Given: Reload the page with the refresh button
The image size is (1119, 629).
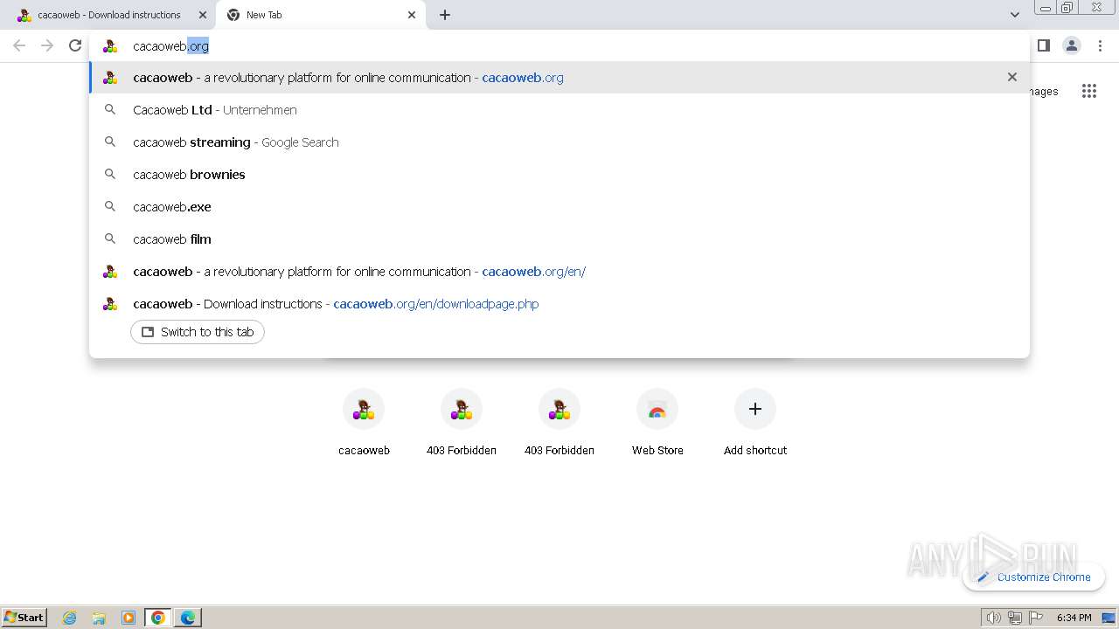Looking at the screenshot, I should click(75, 45).
